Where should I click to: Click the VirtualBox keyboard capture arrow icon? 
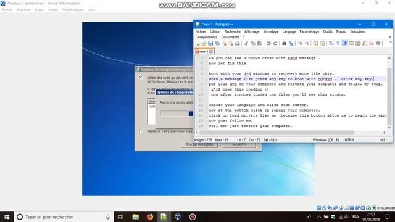coord(374,208)
